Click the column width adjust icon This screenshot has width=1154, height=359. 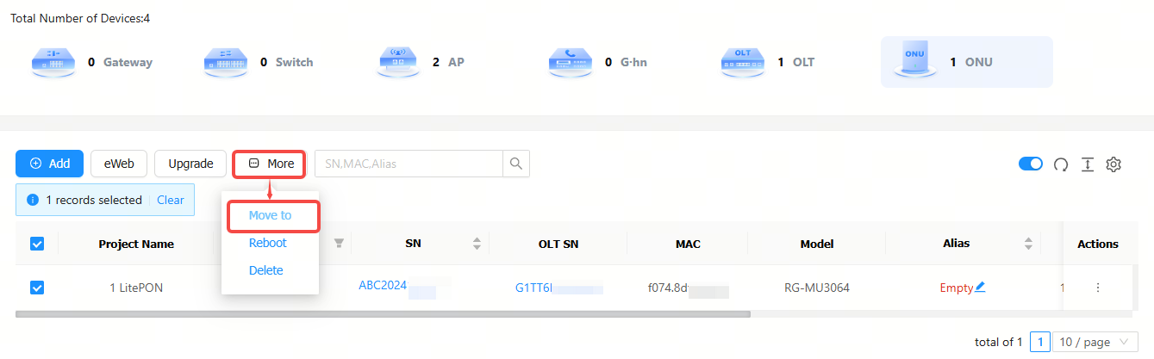pos(1088,164)
